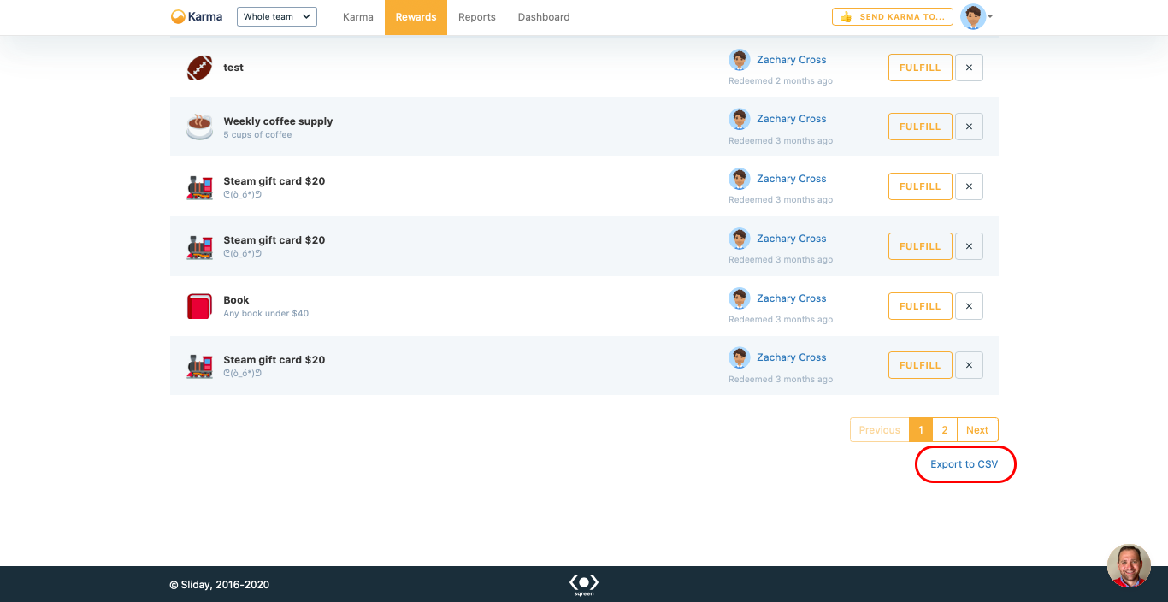
Task: Fulfill the Weekly coffee supply reward
Action: pos(920,127)
